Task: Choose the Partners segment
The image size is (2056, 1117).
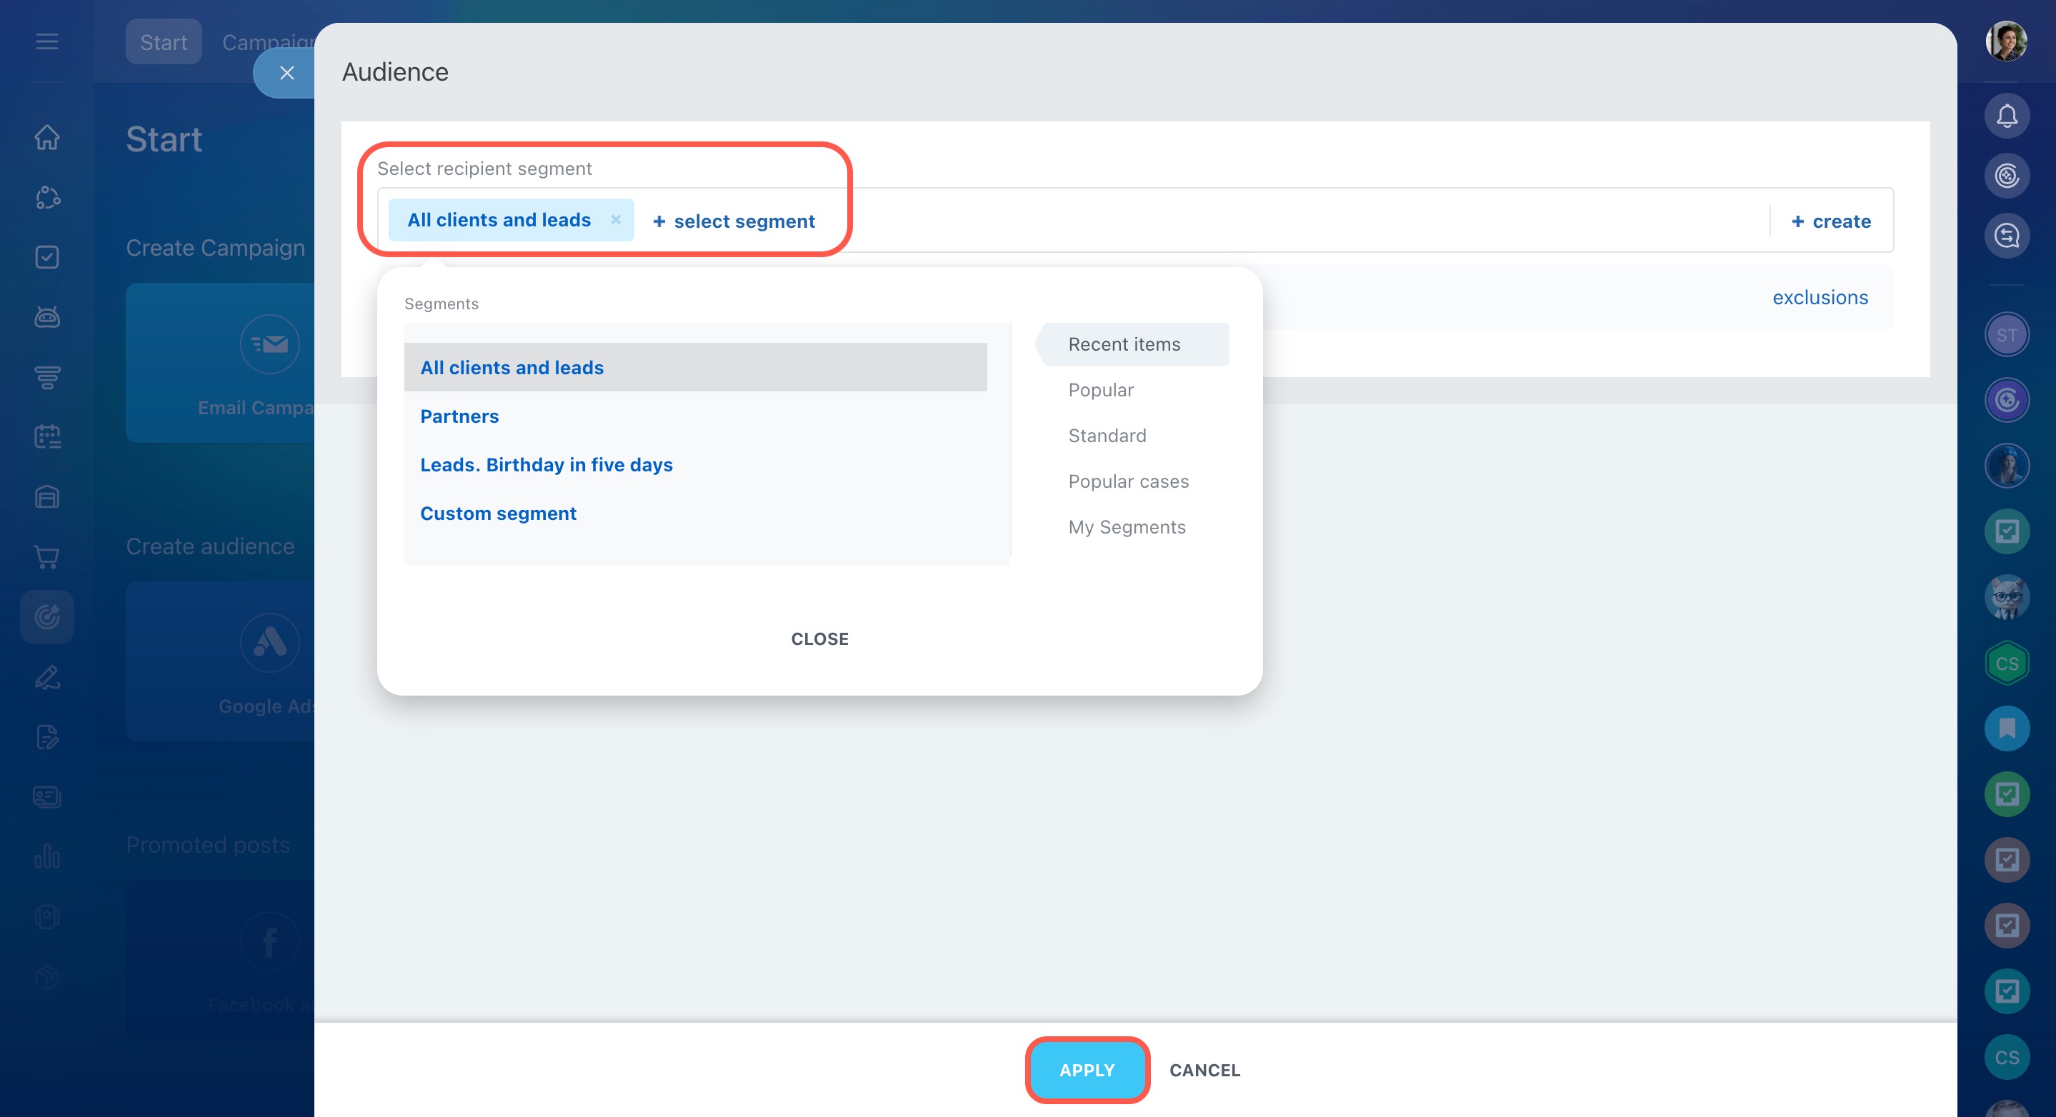Action: tap(459, 416)
